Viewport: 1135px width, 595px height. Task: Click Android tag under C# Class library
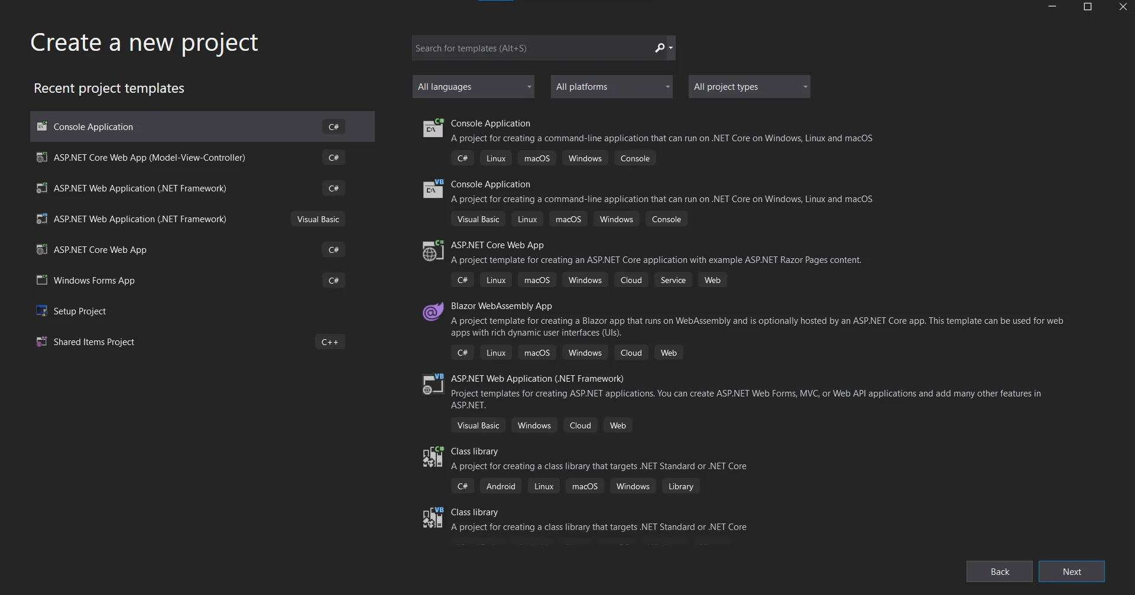coord(501,486)
